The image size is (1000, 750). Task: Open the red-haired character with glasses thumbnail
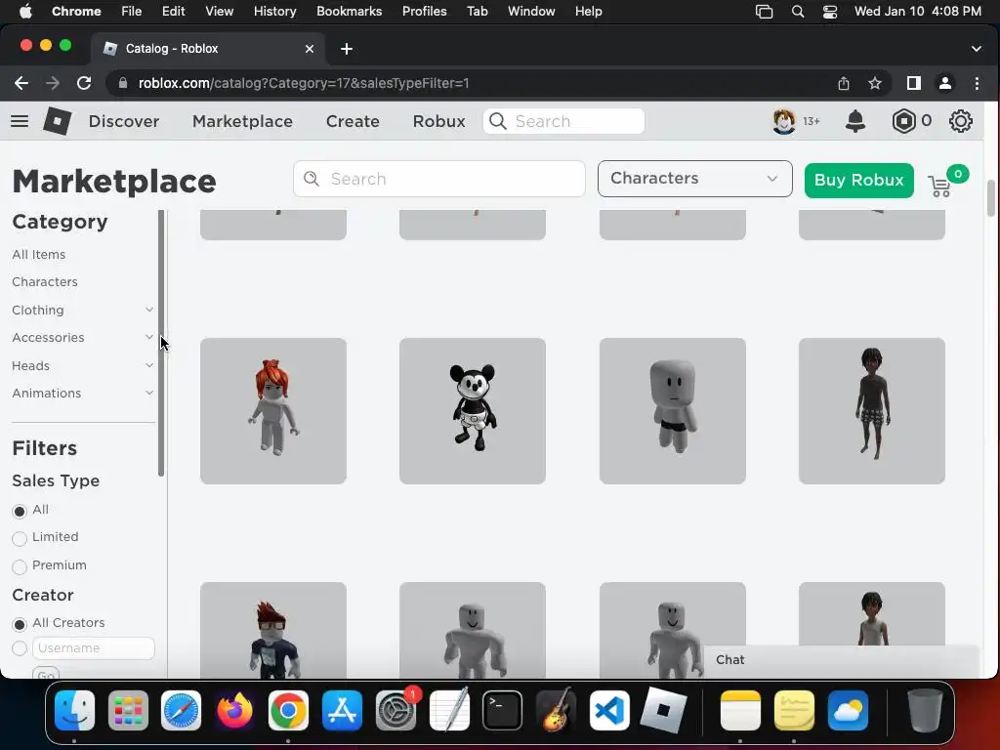[273, 630]
